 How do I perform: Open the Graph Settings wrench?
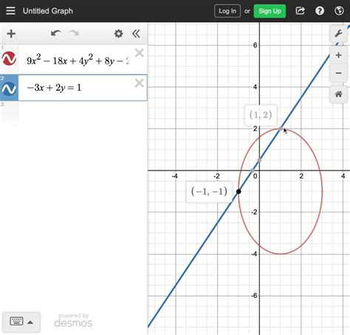pos(338,33)
